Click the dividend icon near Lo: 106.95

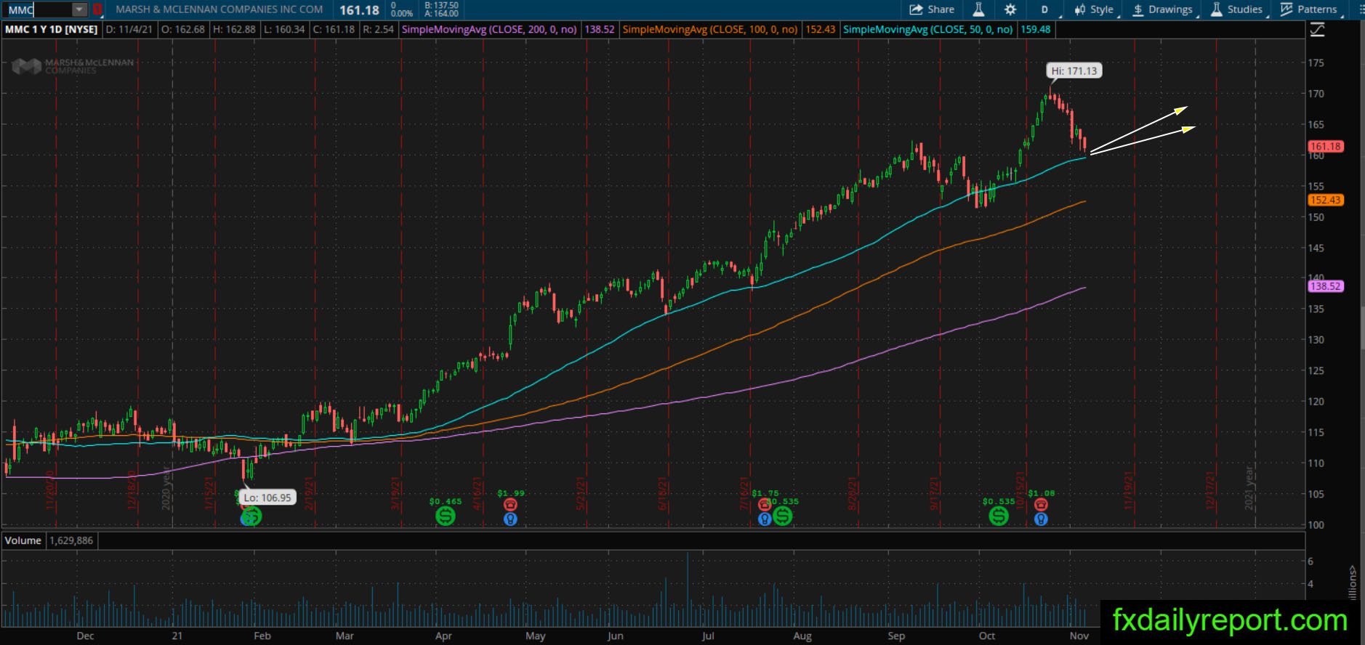point(251,516)
